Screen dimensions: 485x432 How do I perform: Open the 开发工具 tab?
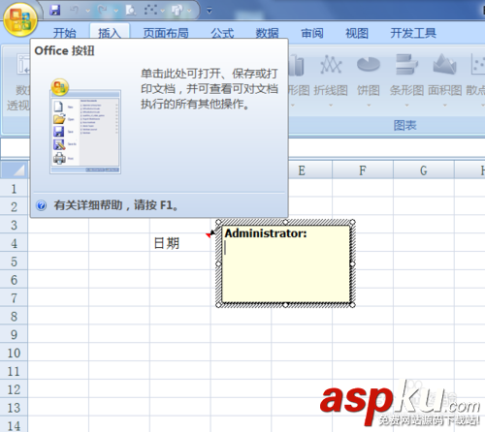(413, 33)
